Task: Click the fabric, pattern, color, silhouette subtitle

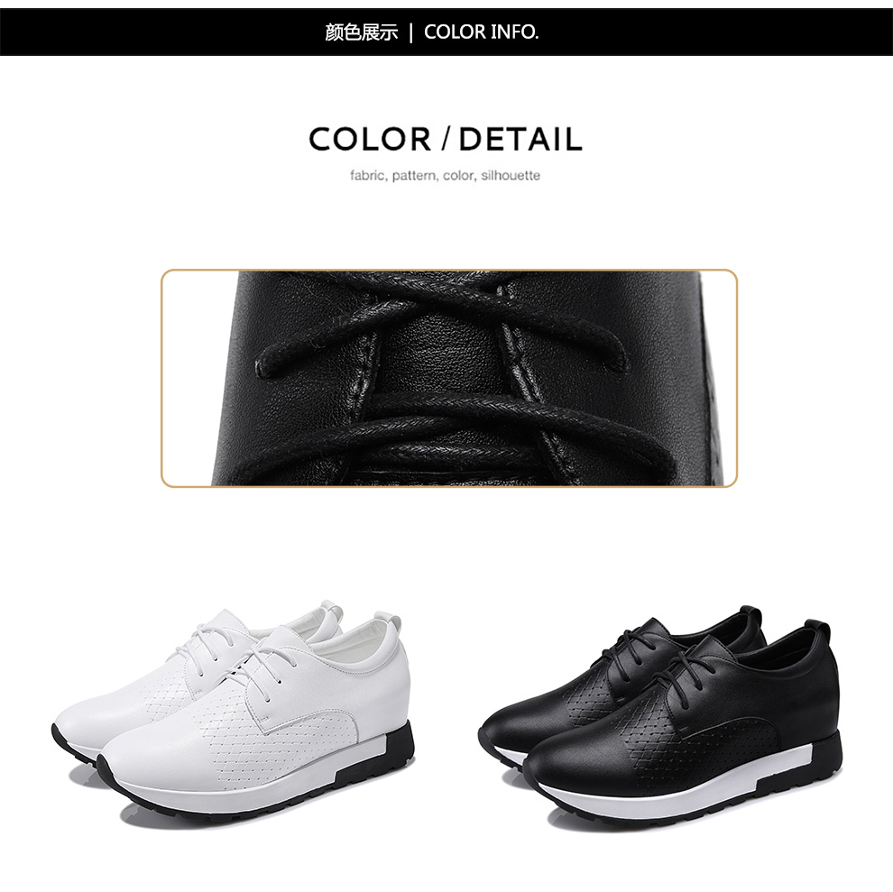Action: tap(446, 176)
